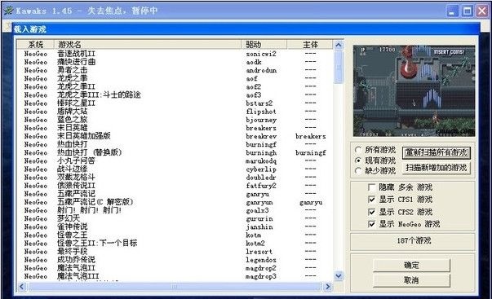492x299 pixels.
Task: Select the game 饿狼传说II
Action: click(175, 186)
